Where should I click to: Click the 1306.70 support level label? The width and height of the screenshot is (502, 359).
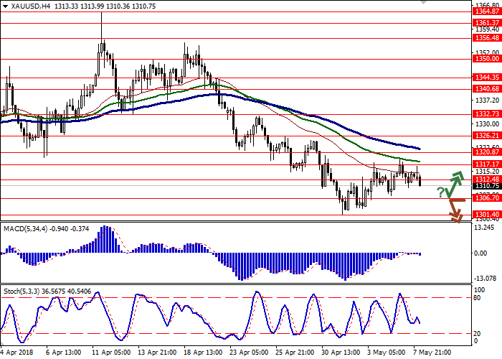click(485, 198)
